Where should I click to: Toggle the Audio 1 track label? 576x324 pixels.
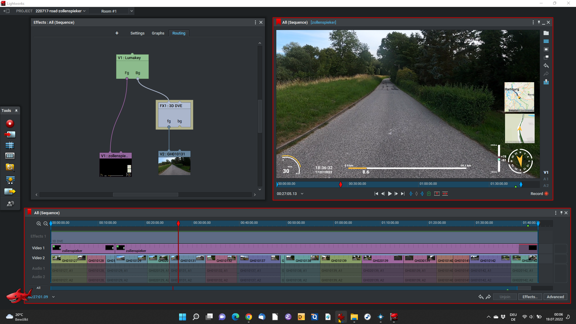(x=38, y=268)
